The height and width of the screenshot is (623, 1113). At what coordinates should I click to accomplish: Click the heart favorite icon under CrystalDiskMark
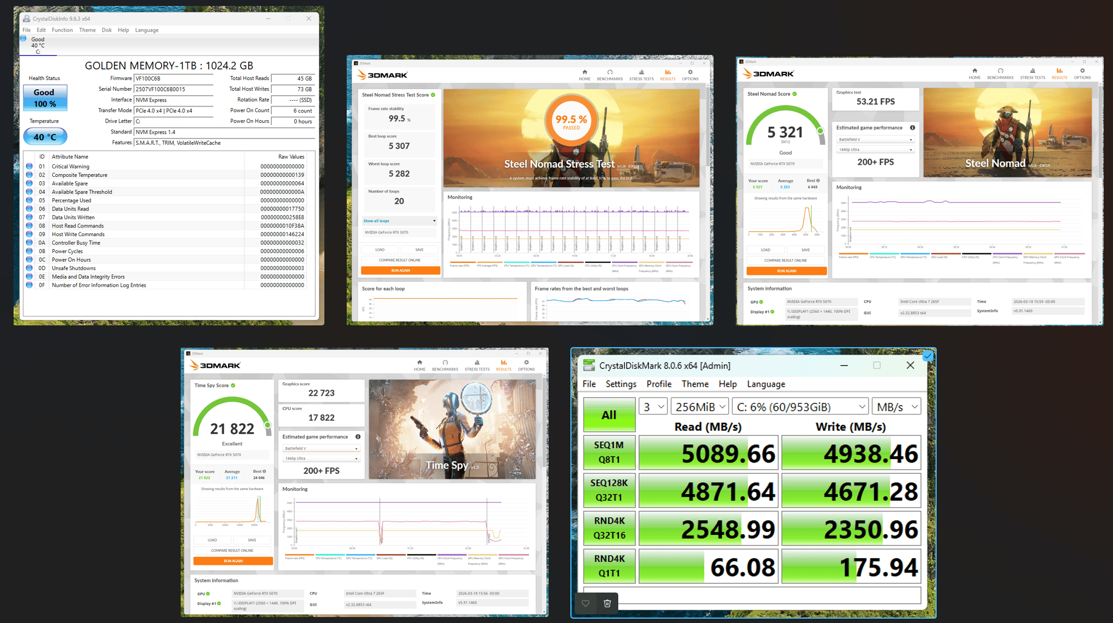586,603
